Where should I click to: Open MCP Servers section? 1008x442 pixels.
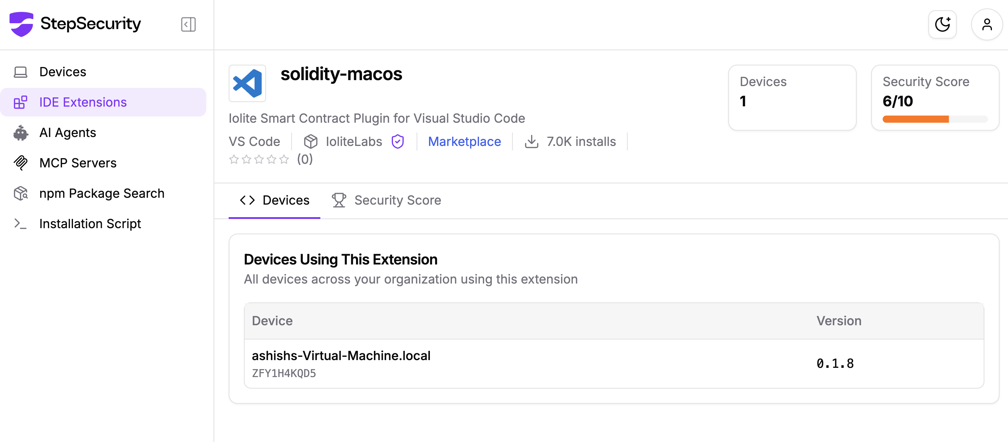(x=78, y=163)
